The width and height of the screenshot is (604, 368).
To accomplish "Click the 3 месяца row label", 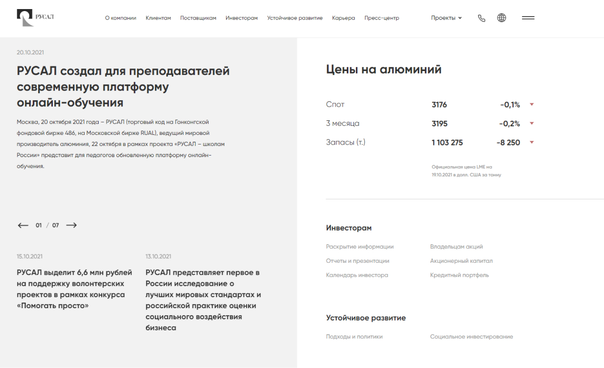I will click(343, 123).
